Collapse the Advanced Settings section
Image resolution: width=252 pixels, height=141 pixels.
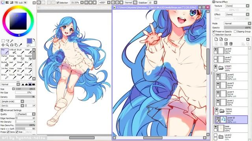[x=2, y=110]
